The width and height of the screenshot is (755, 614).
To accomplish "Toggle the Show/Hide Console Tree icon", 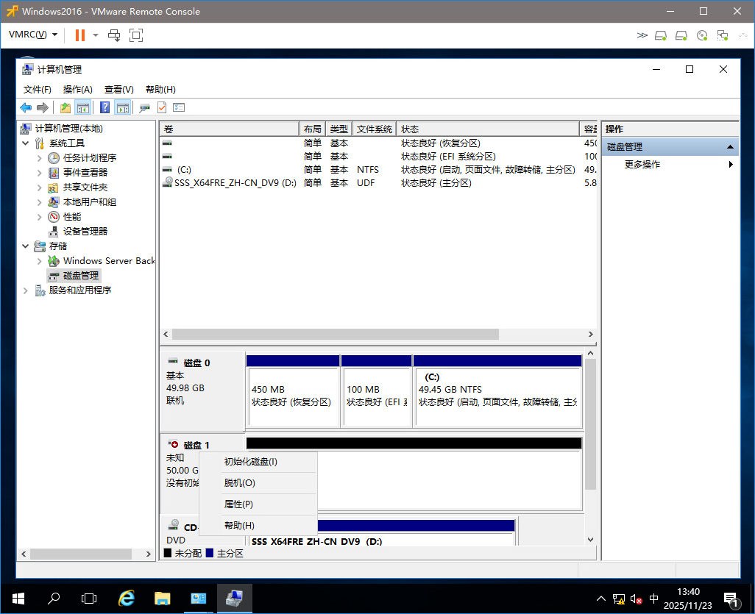I will click(83, 108).
